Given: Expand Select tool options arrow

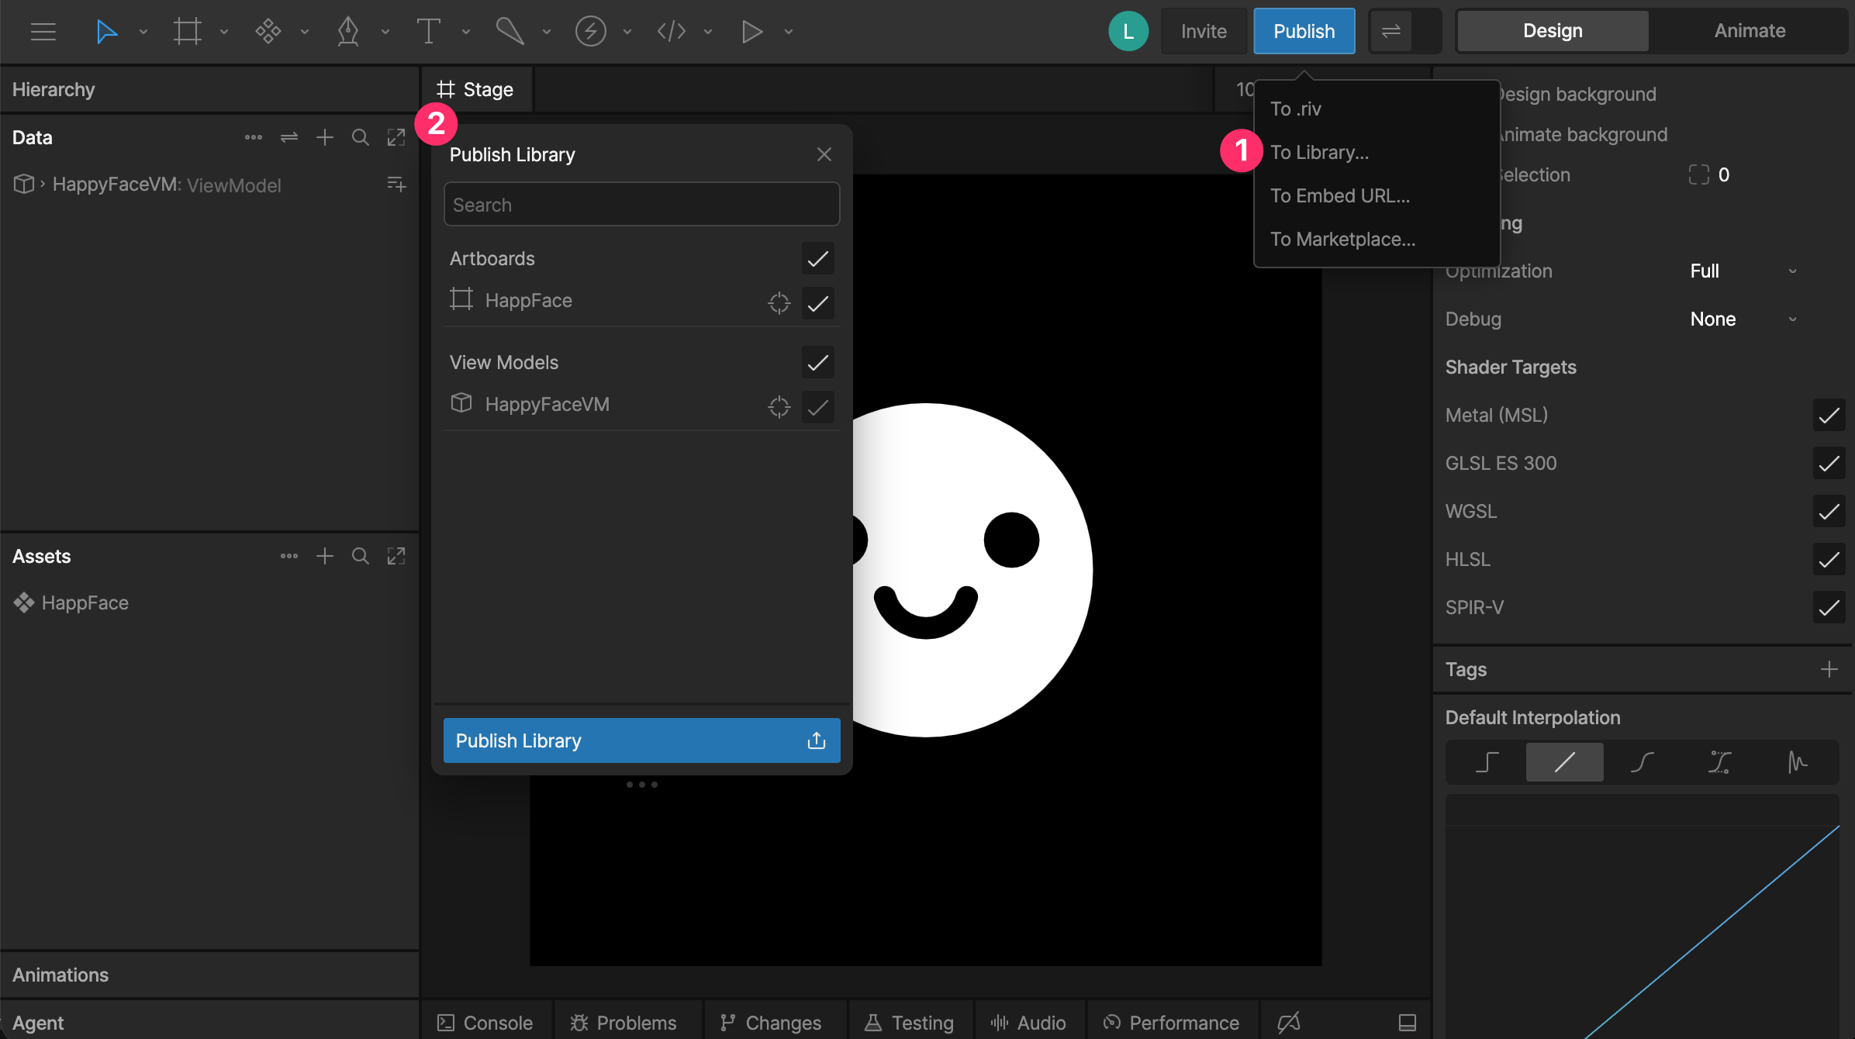Looking at the screenshot, I should point(143,32).
